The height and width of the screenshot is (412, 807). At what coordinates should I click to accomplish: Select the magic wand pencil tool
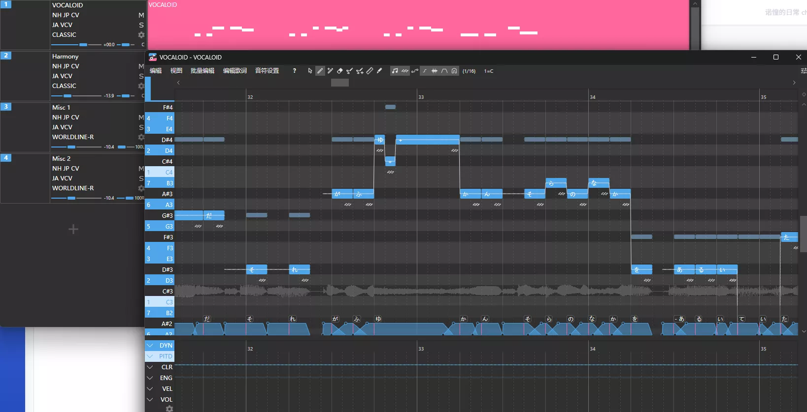point(330,71)
